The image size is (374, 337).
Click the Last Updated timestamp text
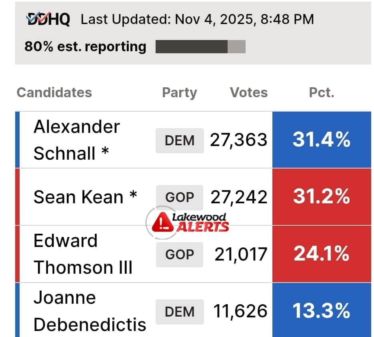pos(197,19)
